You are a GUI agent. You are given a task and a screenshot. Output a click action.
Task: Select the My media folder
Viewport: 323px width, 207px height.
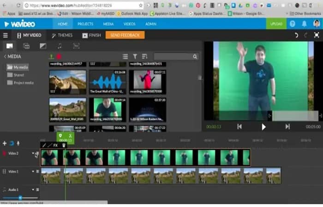[18, 67]
